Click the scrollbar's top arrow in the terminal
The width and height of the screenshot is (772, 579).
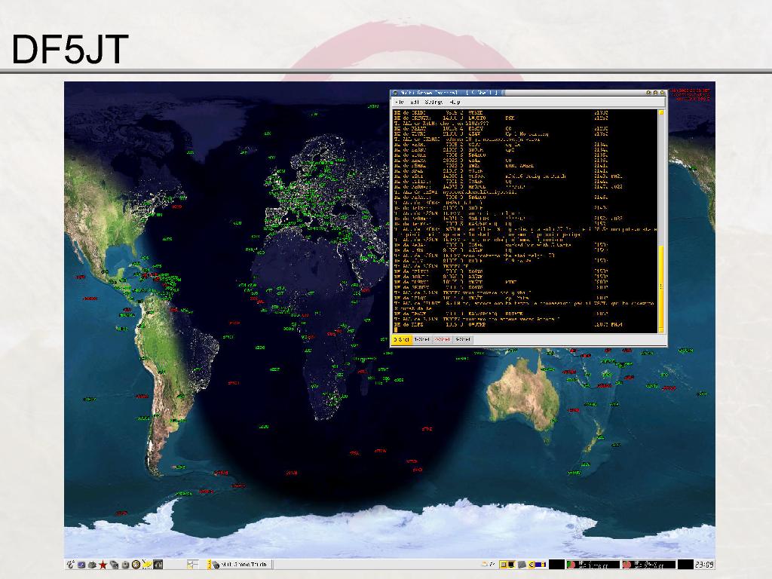(x=661, y=112)
